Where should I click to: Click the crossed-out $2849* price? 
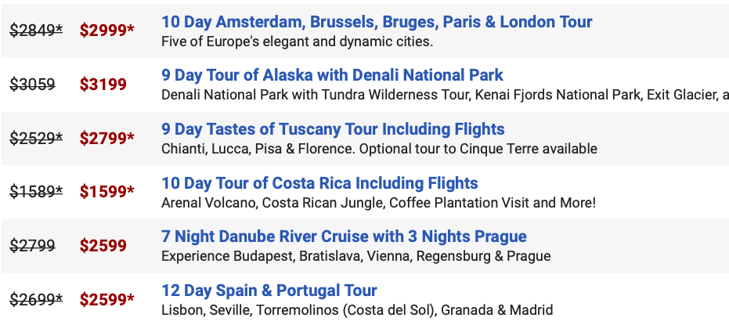point(36,31)
